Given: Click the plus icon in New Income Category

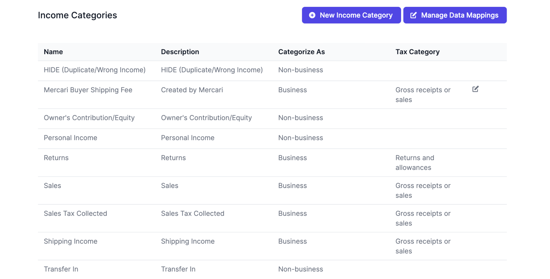Looking at the screenshot, I should 312,15.
